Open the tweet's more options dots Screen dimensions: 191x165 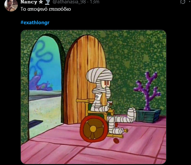190,2
